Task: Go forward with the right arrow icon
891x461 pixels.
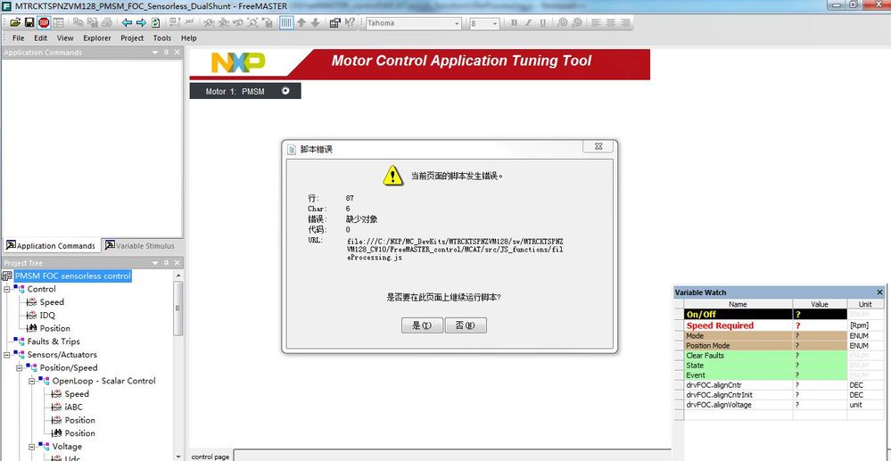Action: click(141, 22)
